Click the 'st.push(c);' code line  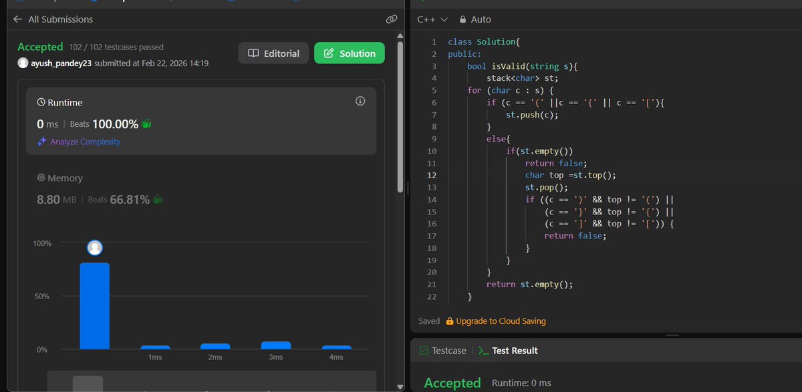click(532, 114)
